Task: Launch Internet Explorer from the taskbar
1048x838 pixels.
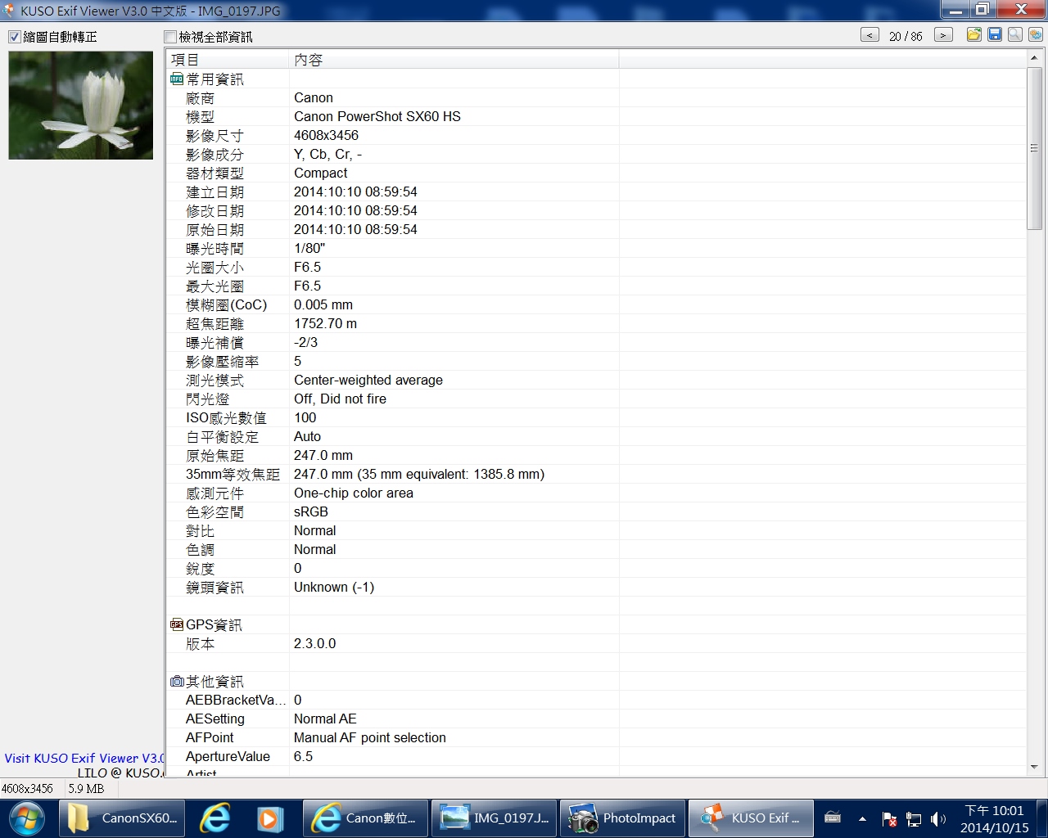Action: click(215, 818)
